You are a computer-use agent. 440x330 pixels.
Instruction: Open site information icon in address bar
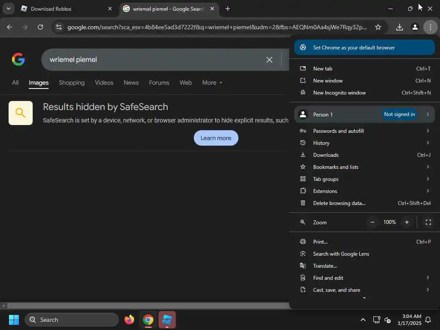[59, 27]
